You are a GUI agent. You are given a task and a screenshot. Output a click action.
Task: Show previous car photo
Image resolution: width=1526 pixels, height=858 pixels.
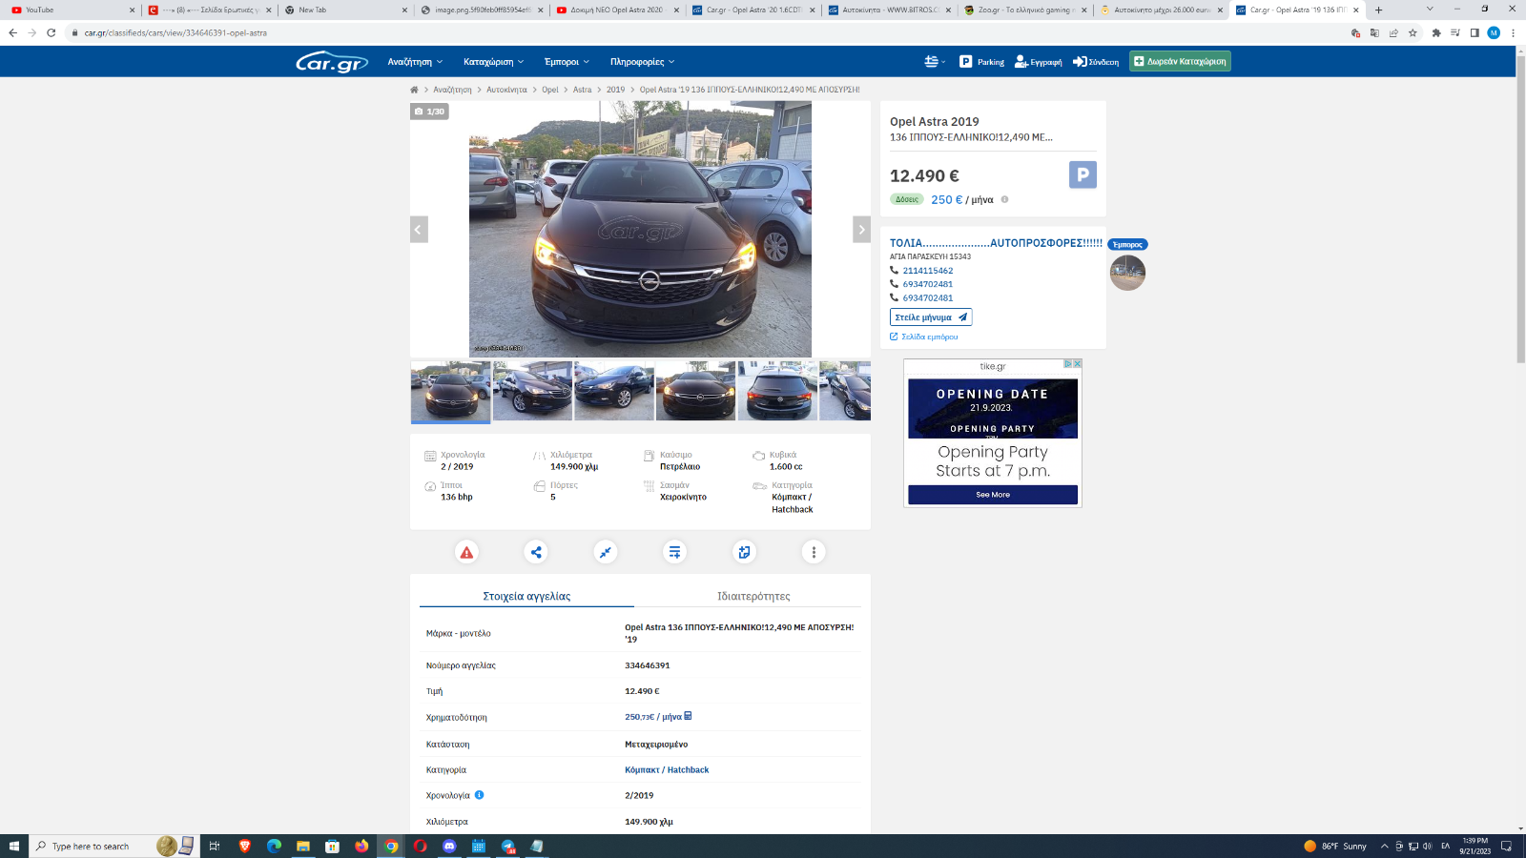click(x=419, y=230)
